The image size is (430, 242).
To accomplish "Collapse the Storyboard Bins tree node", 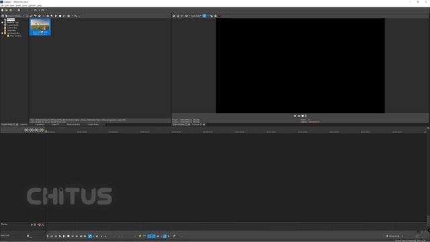I will click(x=3, y=33).
